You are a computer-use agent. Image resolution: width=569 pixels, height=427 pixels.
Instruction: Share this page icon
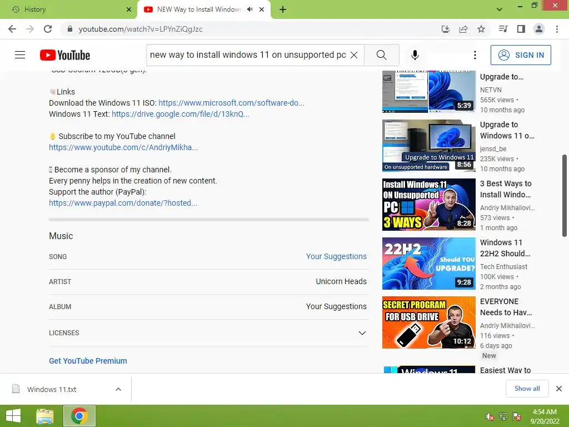click(x=463, y=29)
